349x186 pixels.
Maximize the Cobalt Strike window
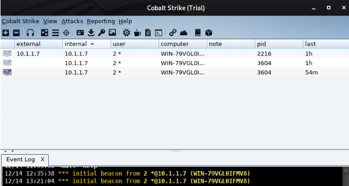329,8
